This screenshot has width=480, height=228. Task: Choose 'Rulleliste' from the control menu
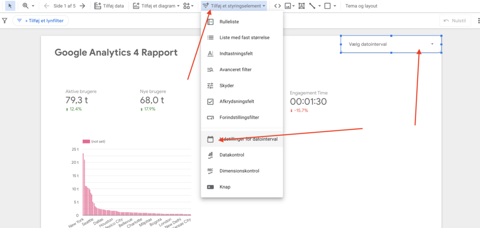coord(242,21)
